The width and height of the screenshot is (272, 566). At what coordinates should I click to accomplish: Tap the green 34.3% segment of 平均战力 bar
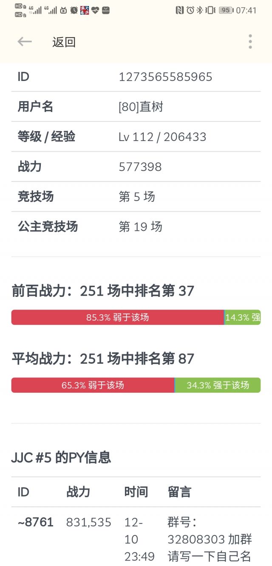click(x=218, y=385)
